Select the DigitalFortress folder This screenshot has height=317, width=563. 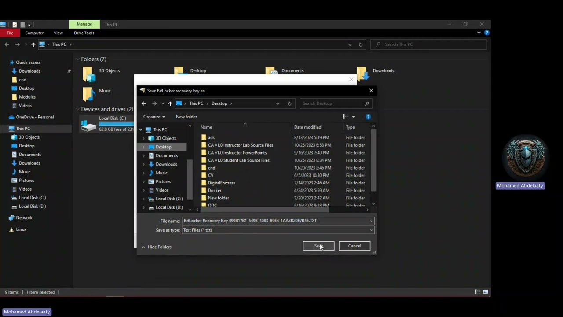pos(221,183)
